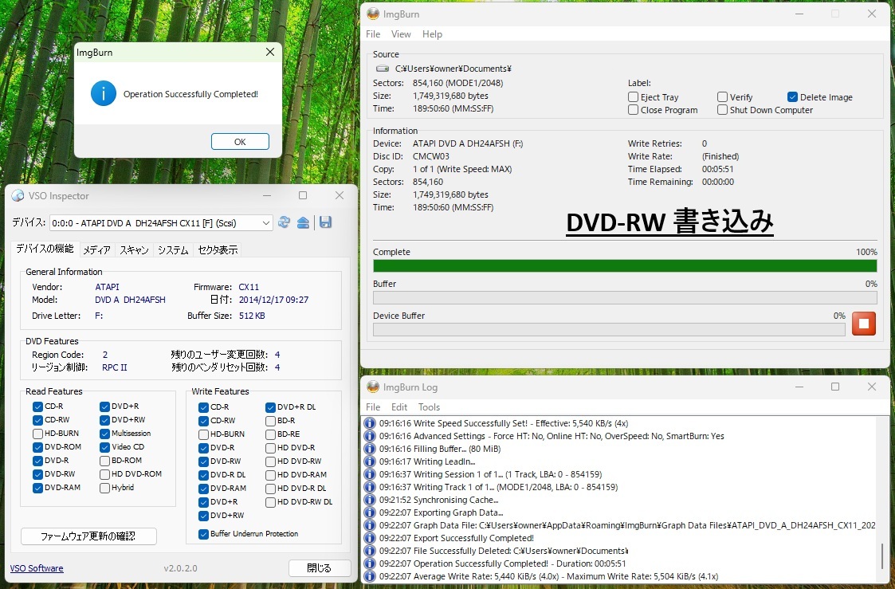Click the eject drive icon in VSO Inspector
Screen dimensions: 895x589
click(303, 222)
